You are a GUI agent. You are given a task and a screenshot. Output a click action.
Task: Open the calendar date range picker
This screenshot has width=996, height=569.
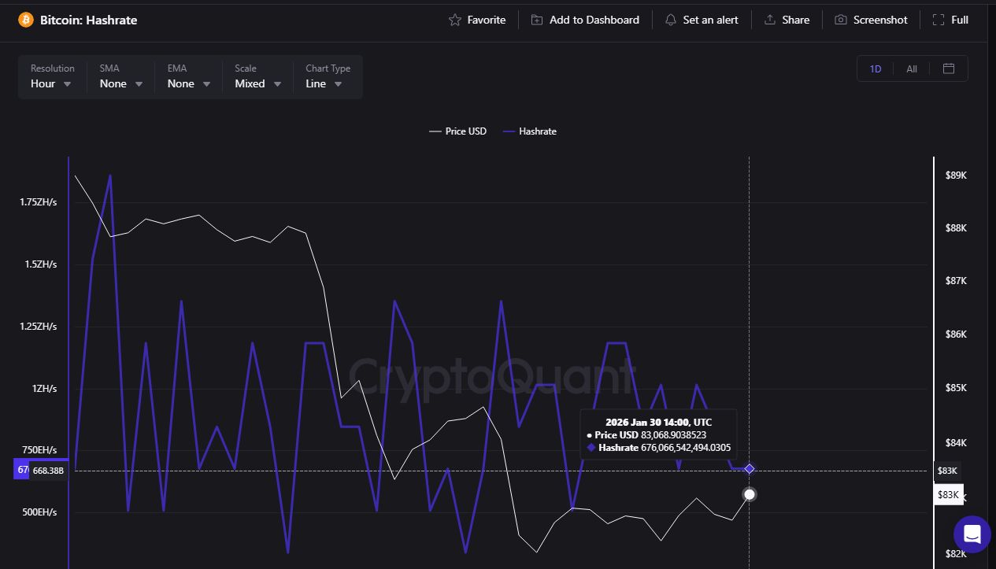click(x=947, y=68)
